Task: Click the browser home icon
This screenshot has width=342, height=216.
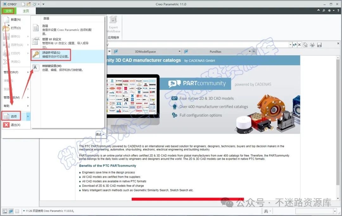Action: 305,45
